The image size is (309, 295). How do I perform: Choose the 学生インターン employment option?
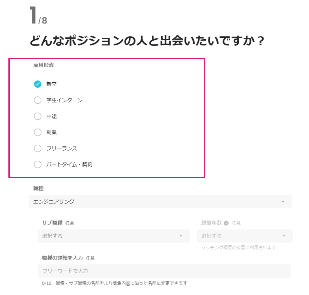pos(37,100)
